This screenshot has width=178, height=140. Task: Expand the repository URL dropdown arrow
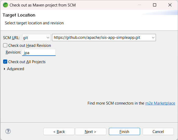[153, 38]
